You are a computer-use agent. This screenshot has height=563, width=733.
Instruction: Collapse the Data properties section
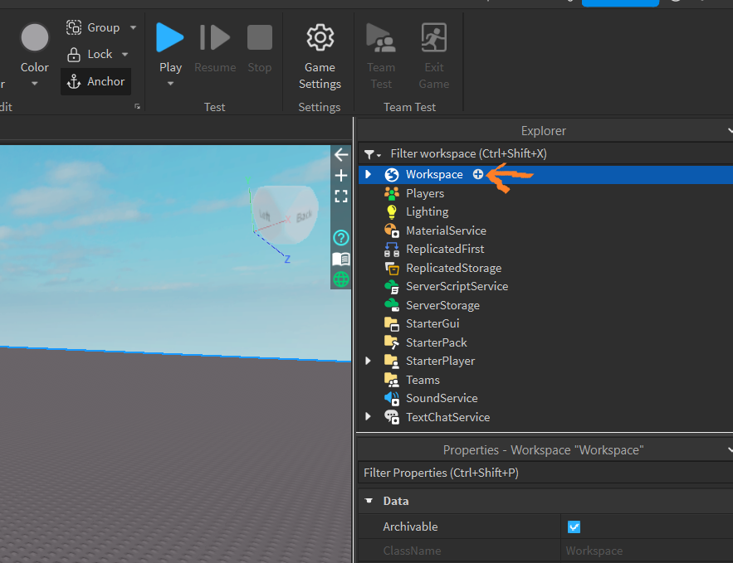[x=369, y=501]
